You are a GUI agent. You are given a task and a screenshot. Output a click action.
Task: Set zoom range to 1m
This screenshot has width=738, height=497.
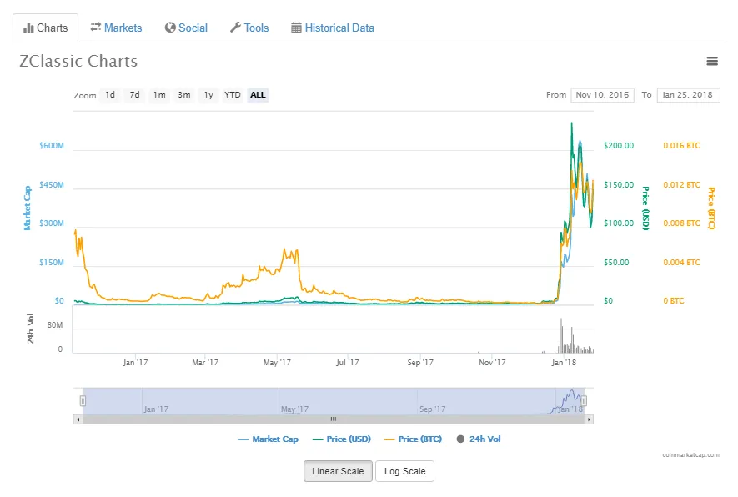pos(159,94)
